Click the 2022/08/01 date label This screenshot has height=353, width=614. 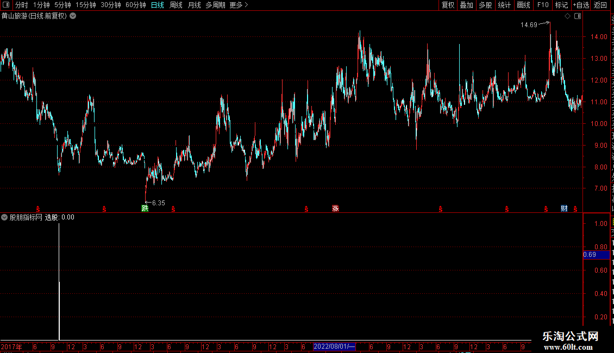(334, 346)
